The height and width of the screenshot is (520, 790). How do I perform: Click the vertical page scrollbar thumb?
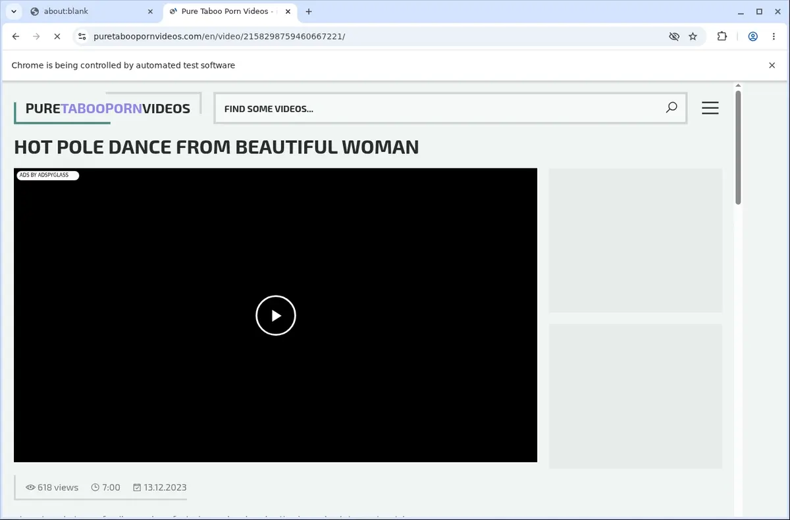pos(738,147)
